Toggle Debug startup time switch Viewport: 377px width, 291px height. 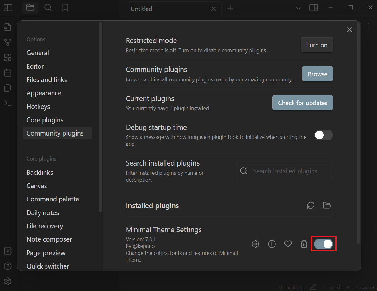point(323,135)
